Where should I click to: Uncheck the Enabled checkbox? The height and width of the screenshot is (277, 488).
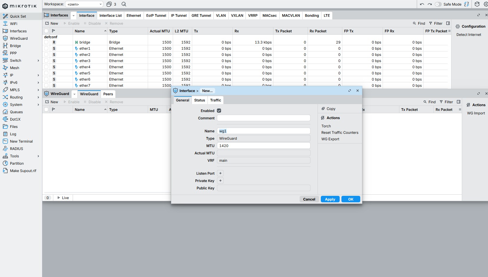219,111
